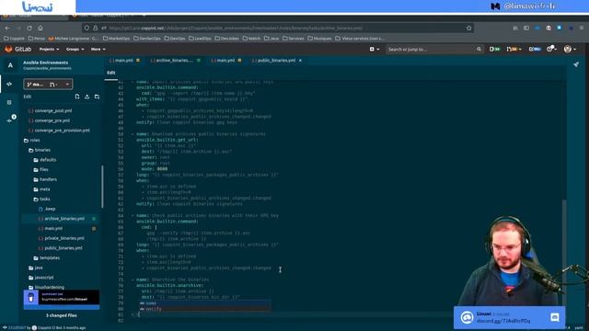Expand the defaults folder

[x=45, y=160]
